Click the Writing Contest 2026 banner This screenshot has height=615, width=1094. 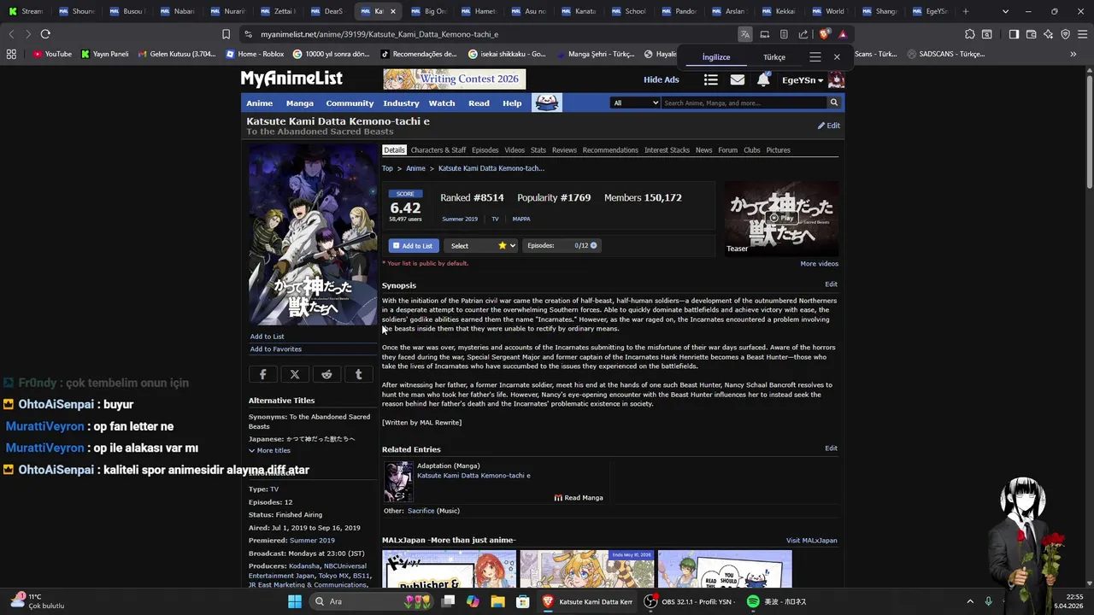pos(455,79)
